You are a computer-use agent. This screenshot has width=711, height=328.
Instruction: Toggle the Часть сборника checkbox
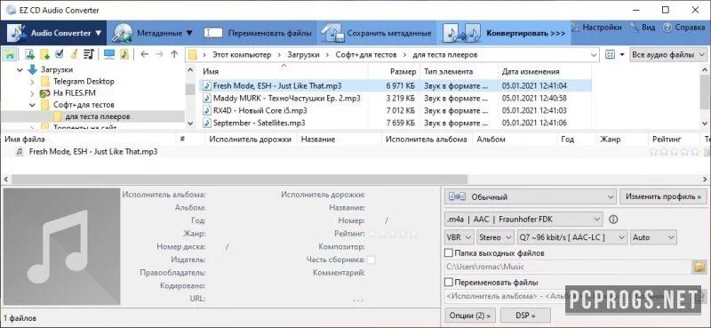point(371,260)
